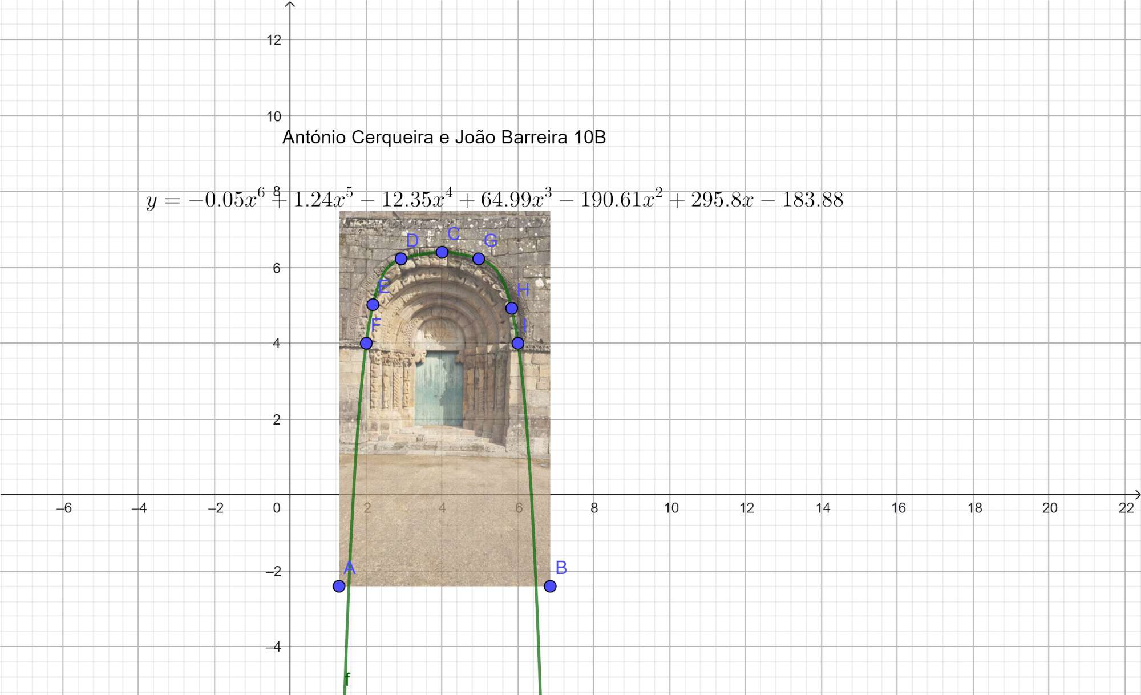
Task: Click point E on the left side of the arch
Action: 373,305
